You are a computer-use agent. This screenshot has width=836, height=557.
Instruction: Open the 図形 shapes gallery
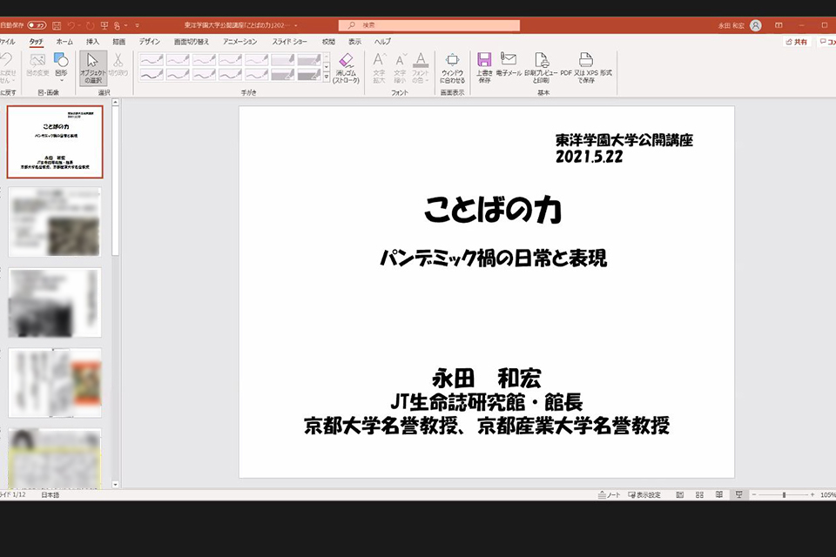point(61,67)
